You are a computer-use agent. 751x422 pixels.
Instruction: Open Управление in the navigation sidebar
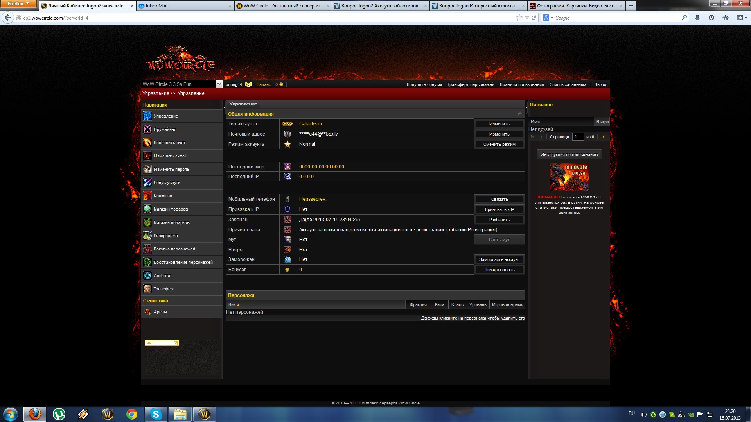click(181, 116)
